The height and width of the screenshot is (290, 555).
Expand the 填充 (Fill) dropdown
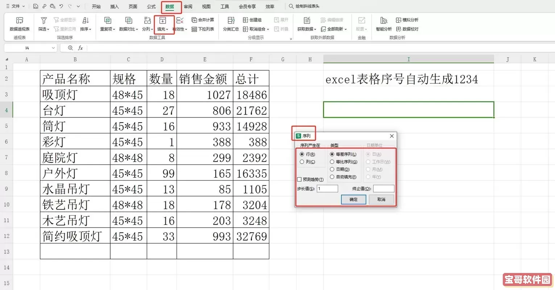click(x=163, y=29)
